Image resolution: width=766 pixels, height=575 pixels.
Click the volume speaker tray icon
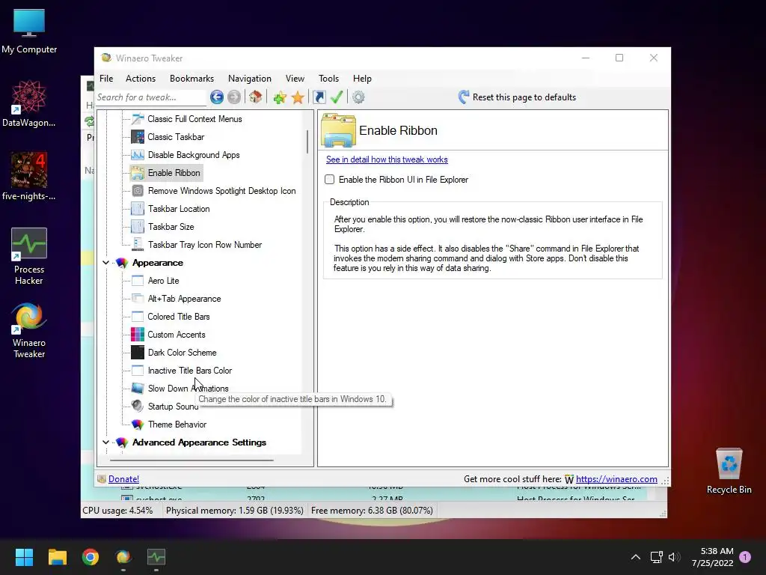[674, 557]
